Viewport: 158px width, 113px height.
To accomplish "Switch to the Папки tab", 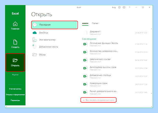I will coord(95,23).
